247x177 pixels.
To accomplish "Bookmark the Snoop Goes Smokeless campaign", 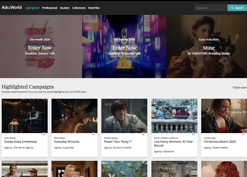I will pos(43,134).
